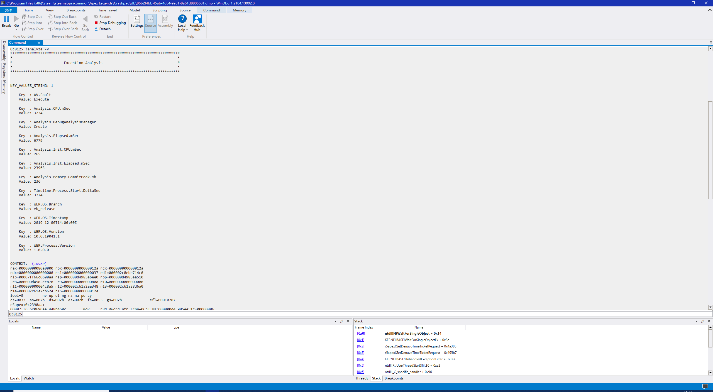Screen dimensions: 713x392
Task: Open Feedback Hub
Action: [197, 19]
